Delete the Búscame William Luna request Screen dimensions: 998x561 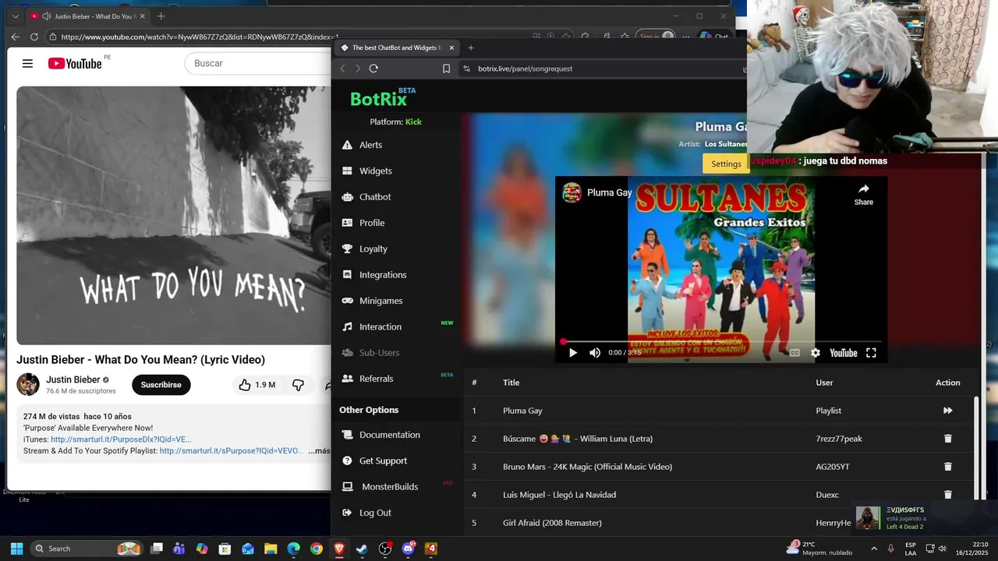948,439
